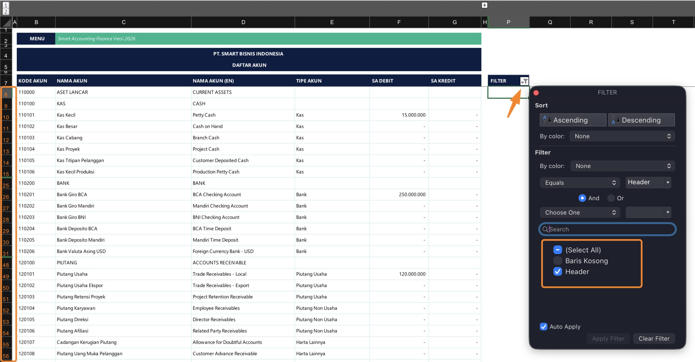
Task: Click outline level 1 button
Action: (x=6, y=5)
